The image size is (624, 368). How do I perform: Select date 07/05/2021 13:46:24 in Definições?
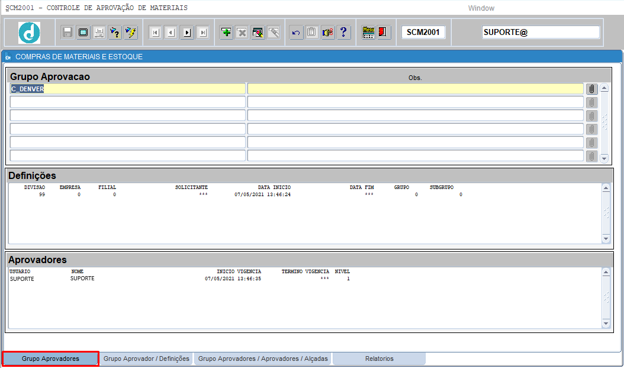(263, 195)
